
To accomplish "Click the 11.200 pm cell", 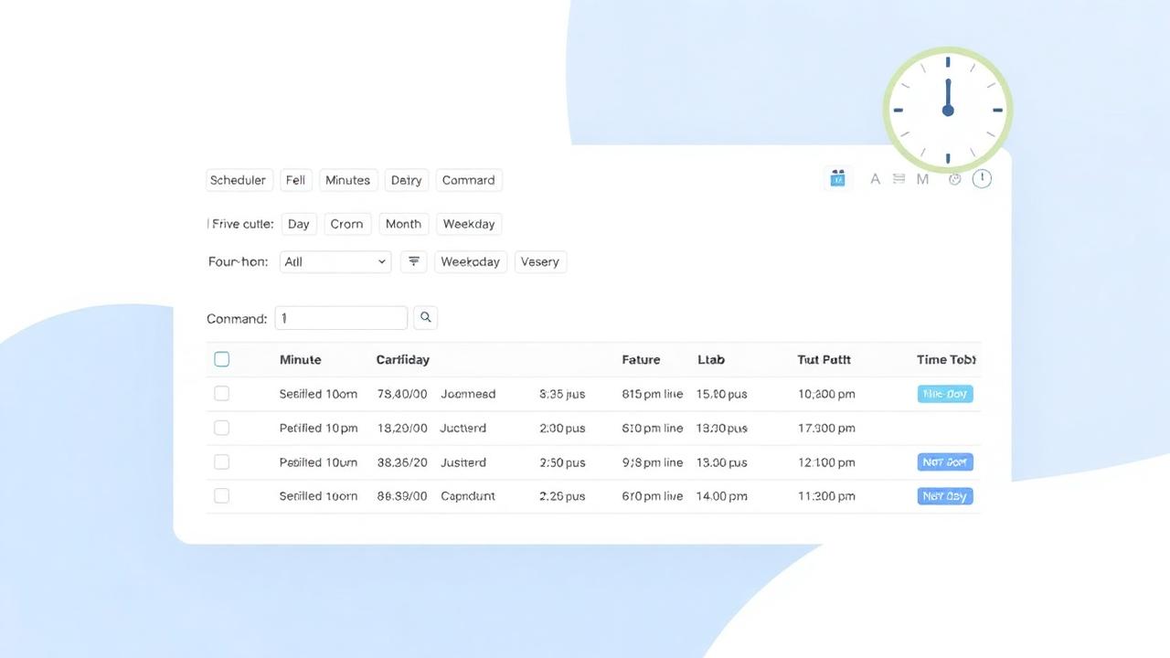I will (826, 496).
